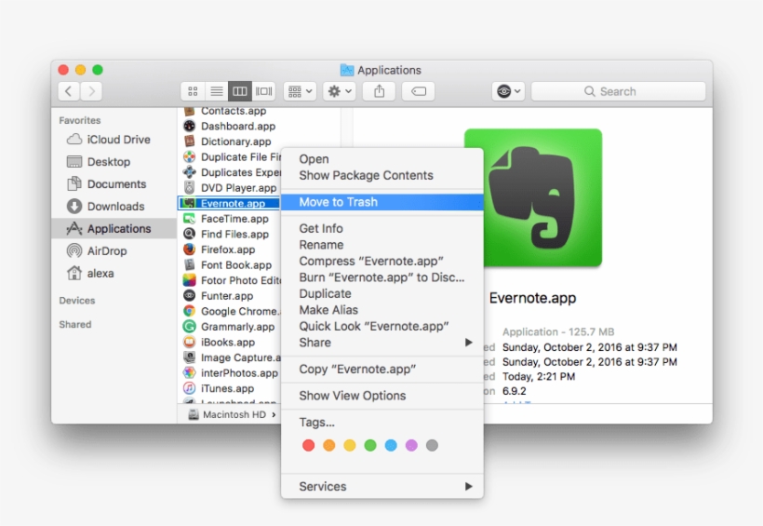The height and width of the screenshot is (526, 763).
Task: Apply the orange tag color
Action: (x=329, y=445)
